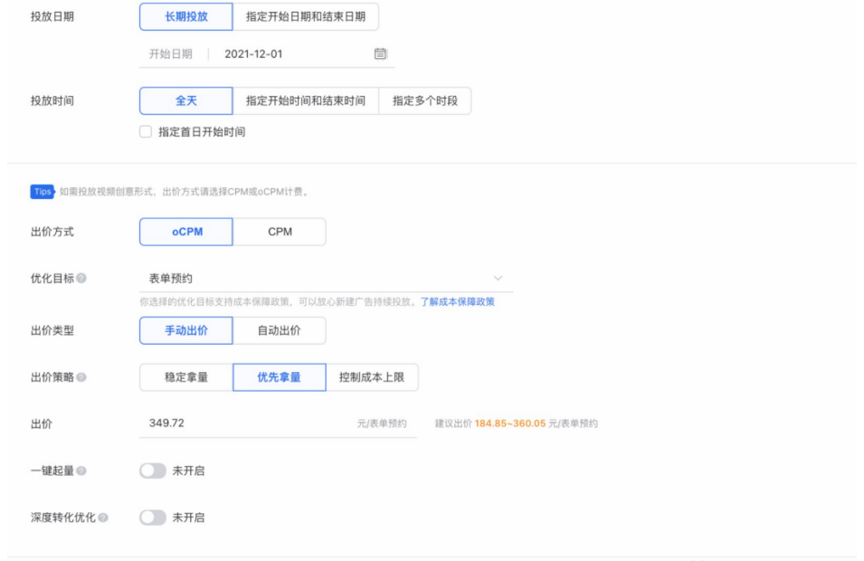Click help icon beside 一键起量 label
Screen dimensions: 864x561
click(81, 471)
